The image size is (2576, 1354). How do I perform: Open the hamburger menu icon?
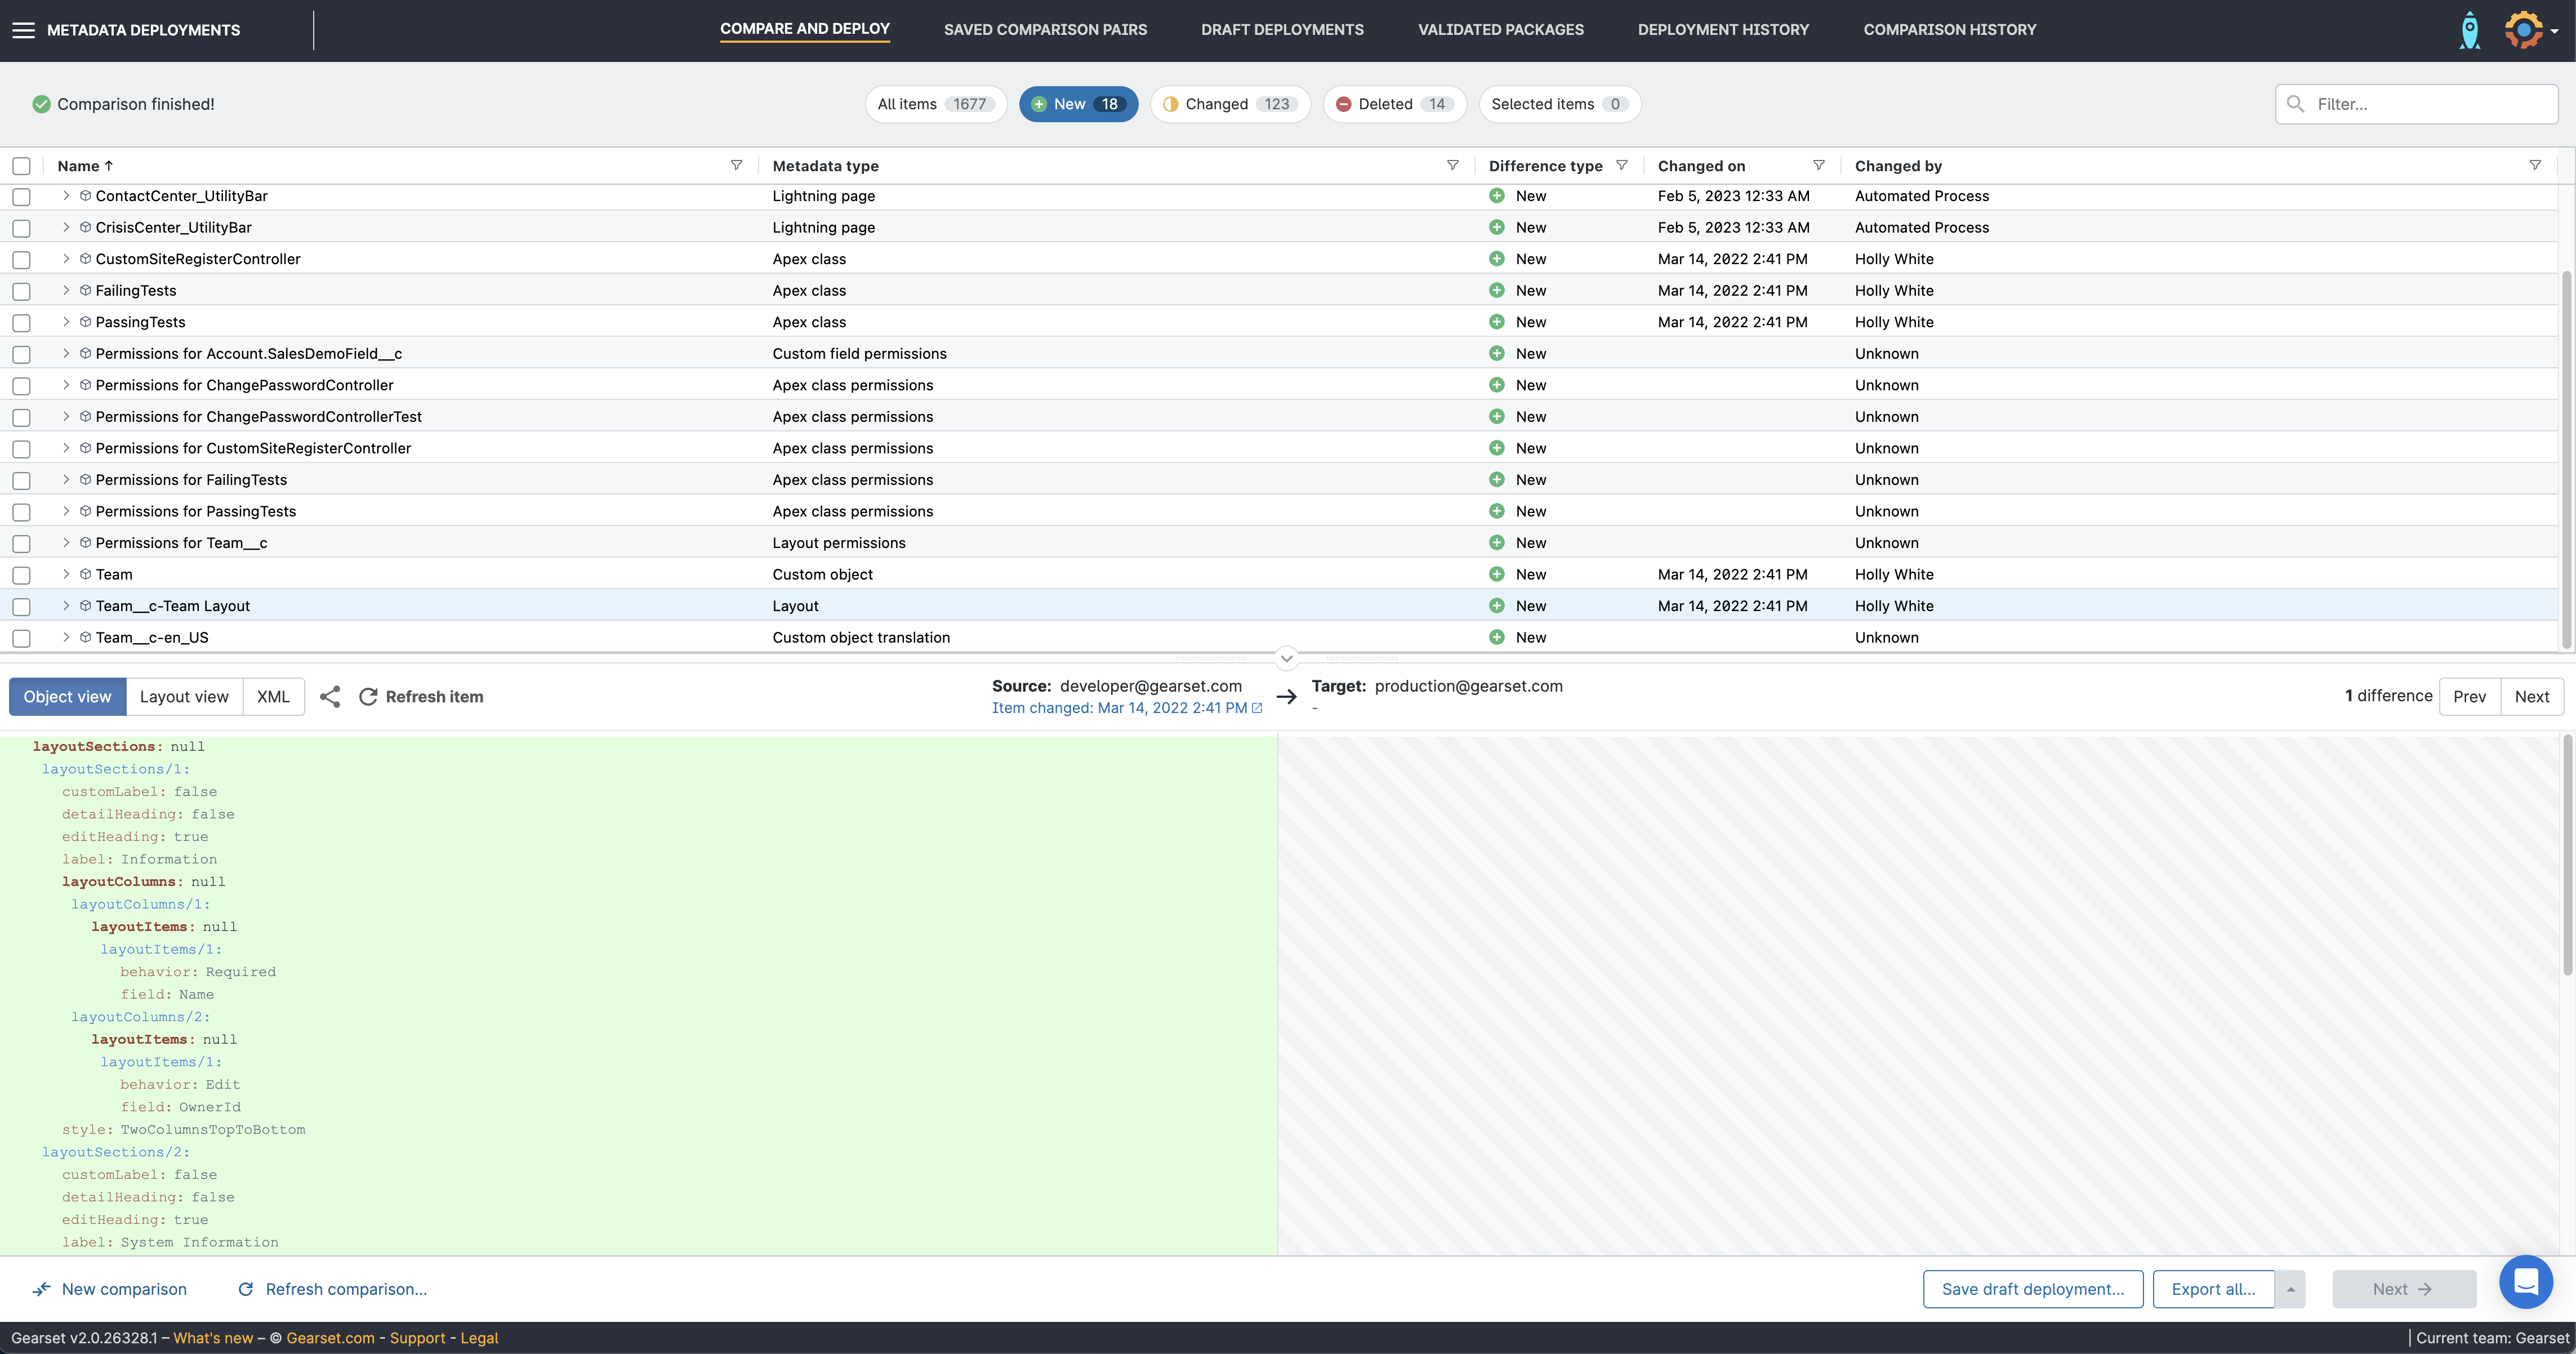[23, 30]
